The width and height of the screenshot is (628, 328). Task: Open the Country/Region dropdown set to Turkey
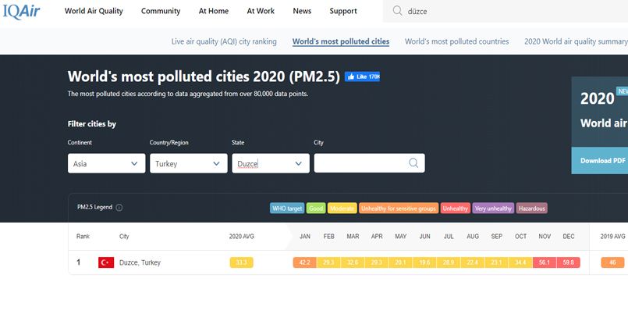tap(189, 163)
